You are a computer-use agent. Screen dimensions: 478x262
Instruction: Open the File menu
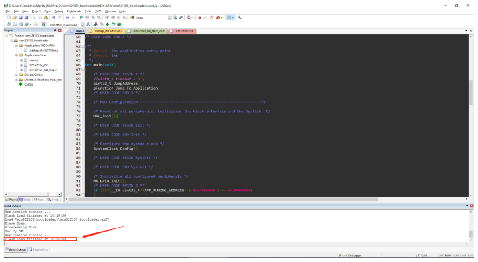[x=8, y=11]
